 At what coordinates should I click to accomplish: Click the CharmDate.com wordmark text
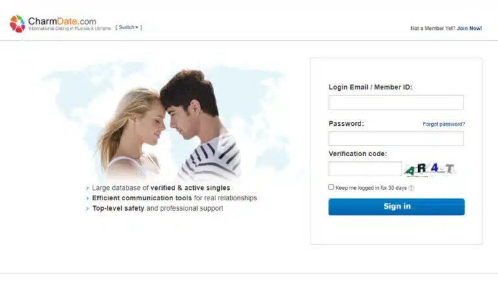pyautogui.click(x=62, y=21)
